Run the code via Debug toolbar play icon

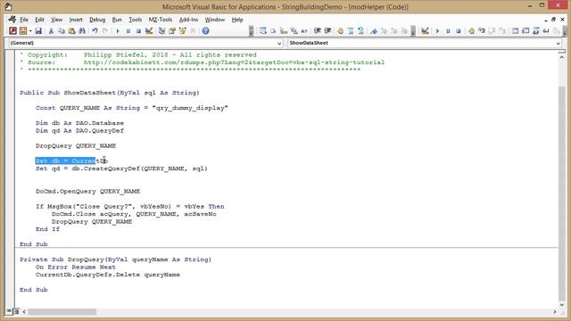(437, 31)
